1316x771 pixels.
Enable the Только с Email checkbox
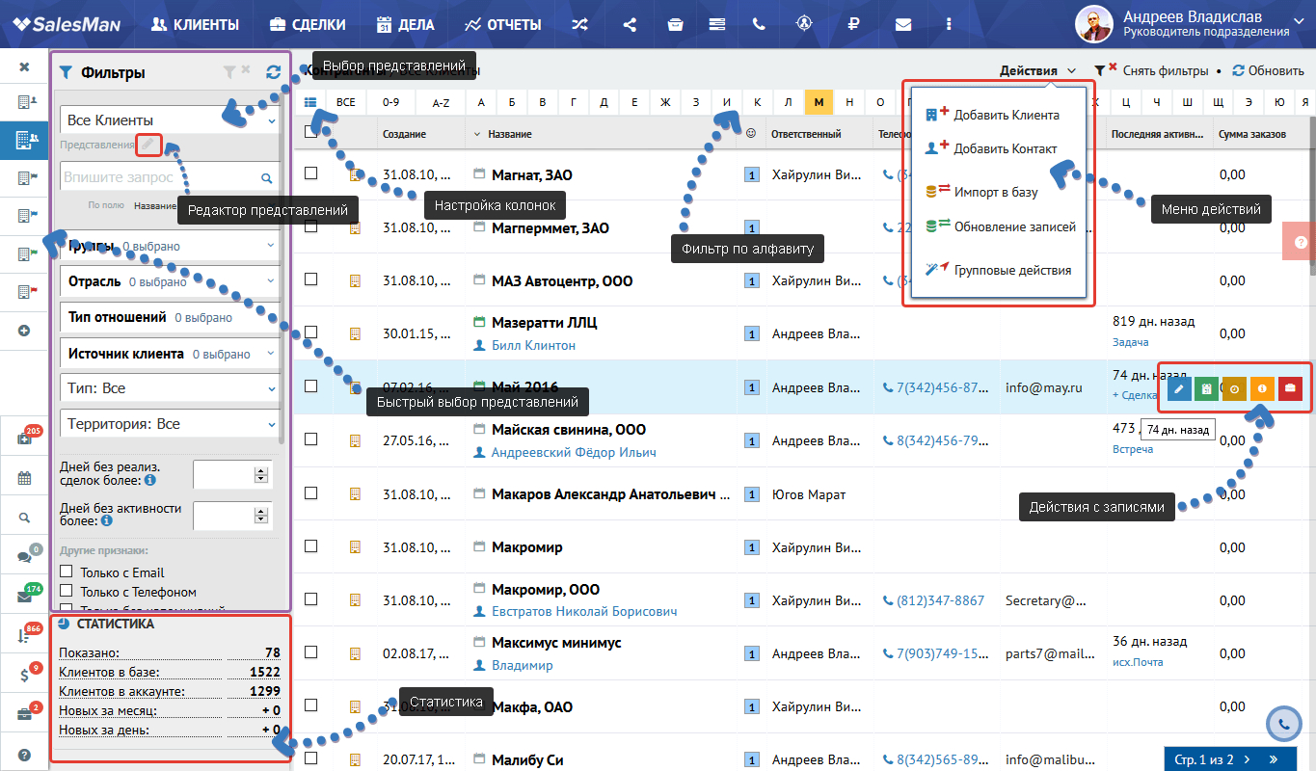click(x=67, y=572)
